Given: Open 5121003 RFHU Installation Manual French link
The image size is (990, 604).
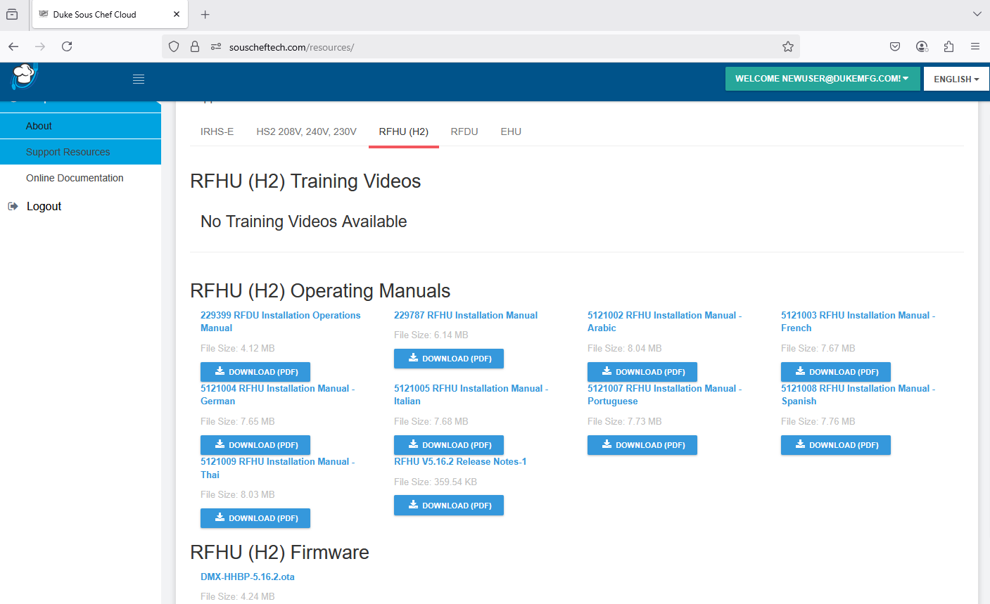Looking at the screenshot, I should [858, 321].
